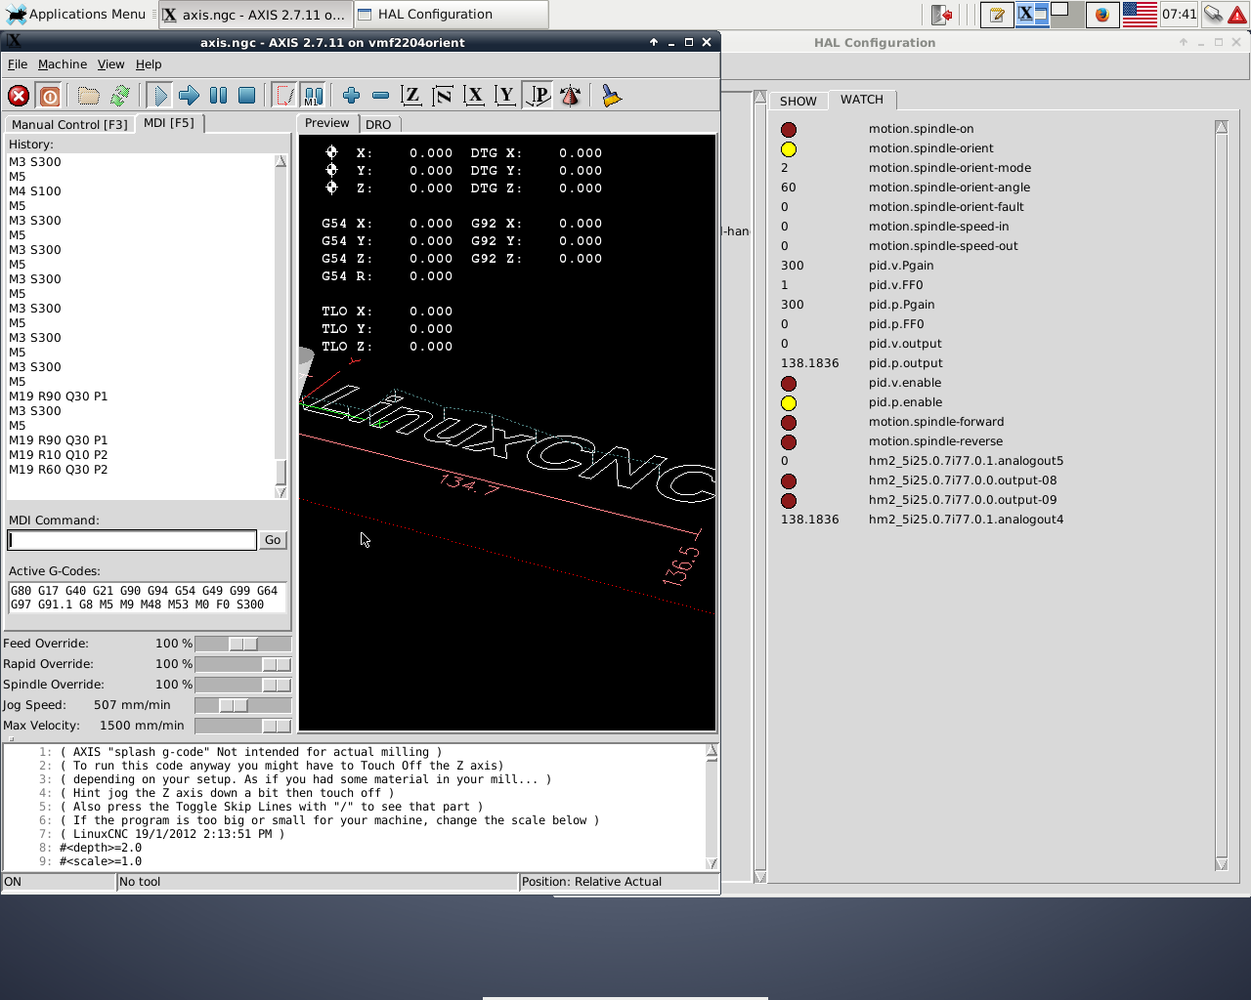Switch to top view Z

[411, 96]
